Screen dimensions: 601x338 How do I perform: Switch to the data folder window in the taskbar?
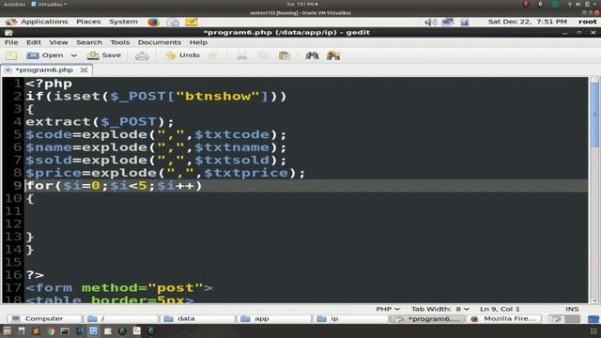[197, 319]
